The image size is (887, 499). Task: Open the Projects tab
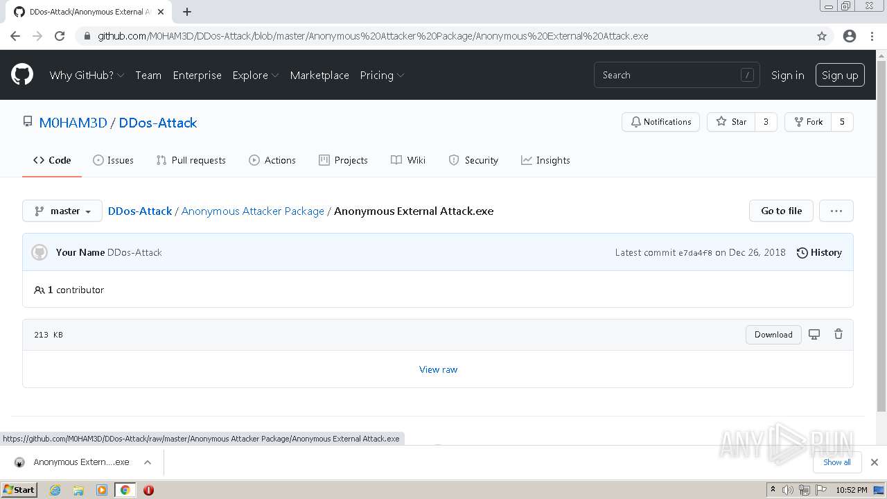(343, 160)
